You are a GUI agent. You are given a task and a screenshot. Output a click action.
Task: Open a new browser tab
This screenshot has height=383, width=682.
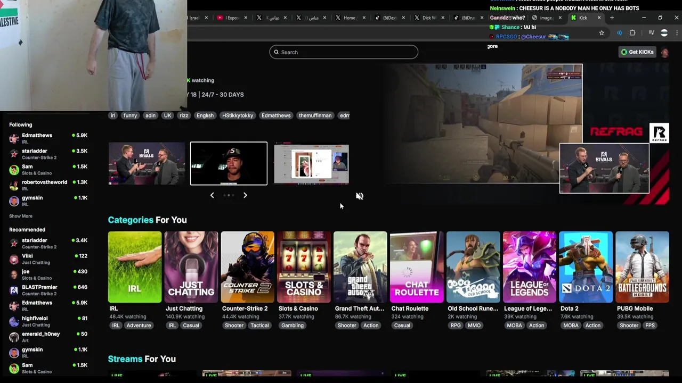(x=612, y=18)
